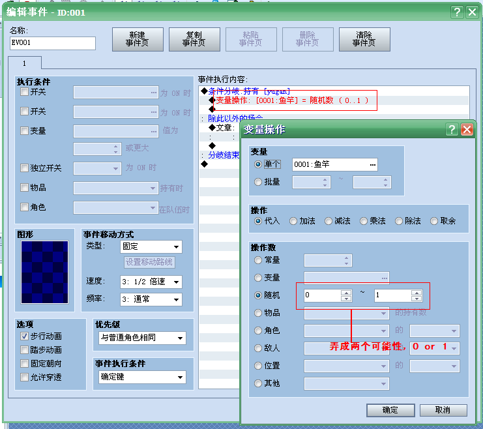Cancel the 变量操作 dialog with 取消

(443, 410)
